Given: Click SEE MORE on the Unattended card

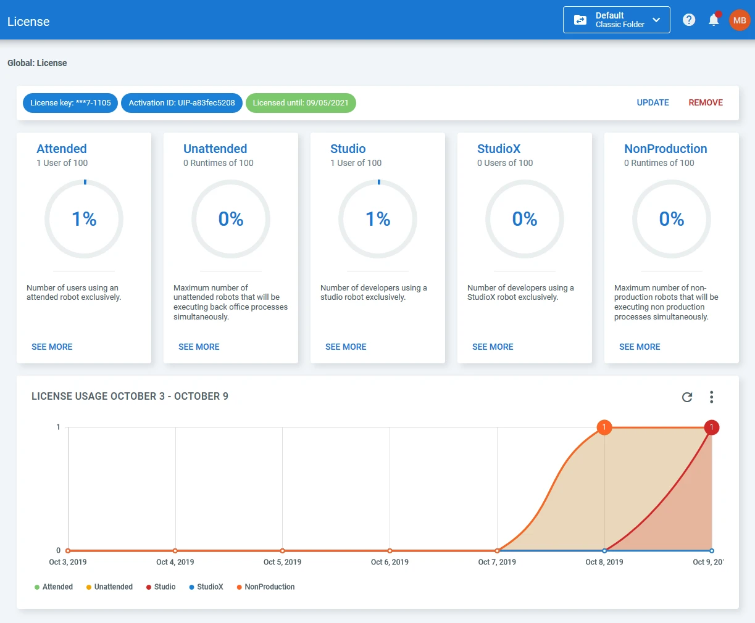Looking at the screenshot, I should pyautogui.click(x=199, y=347).
